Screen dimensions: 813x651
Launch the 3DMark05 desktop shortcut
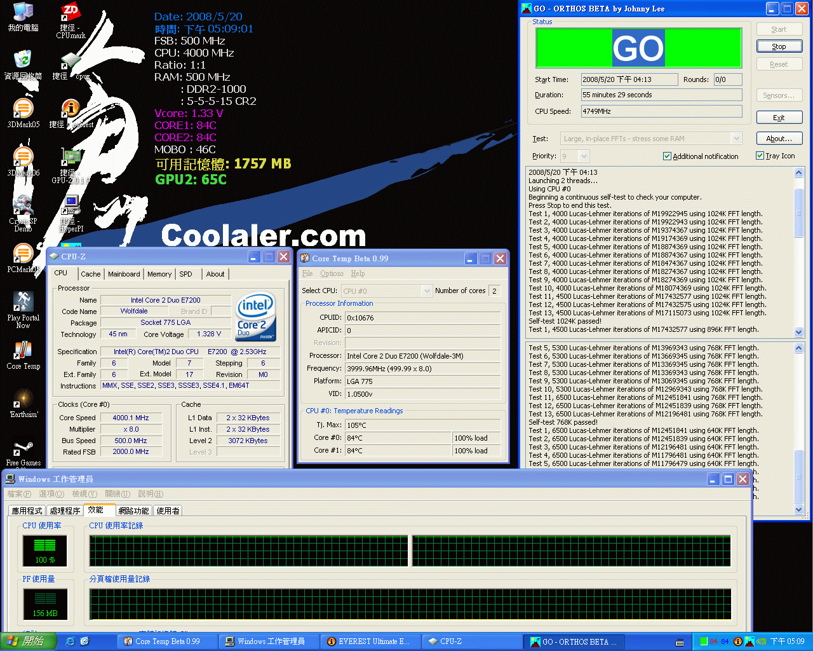tap(23, 114)
